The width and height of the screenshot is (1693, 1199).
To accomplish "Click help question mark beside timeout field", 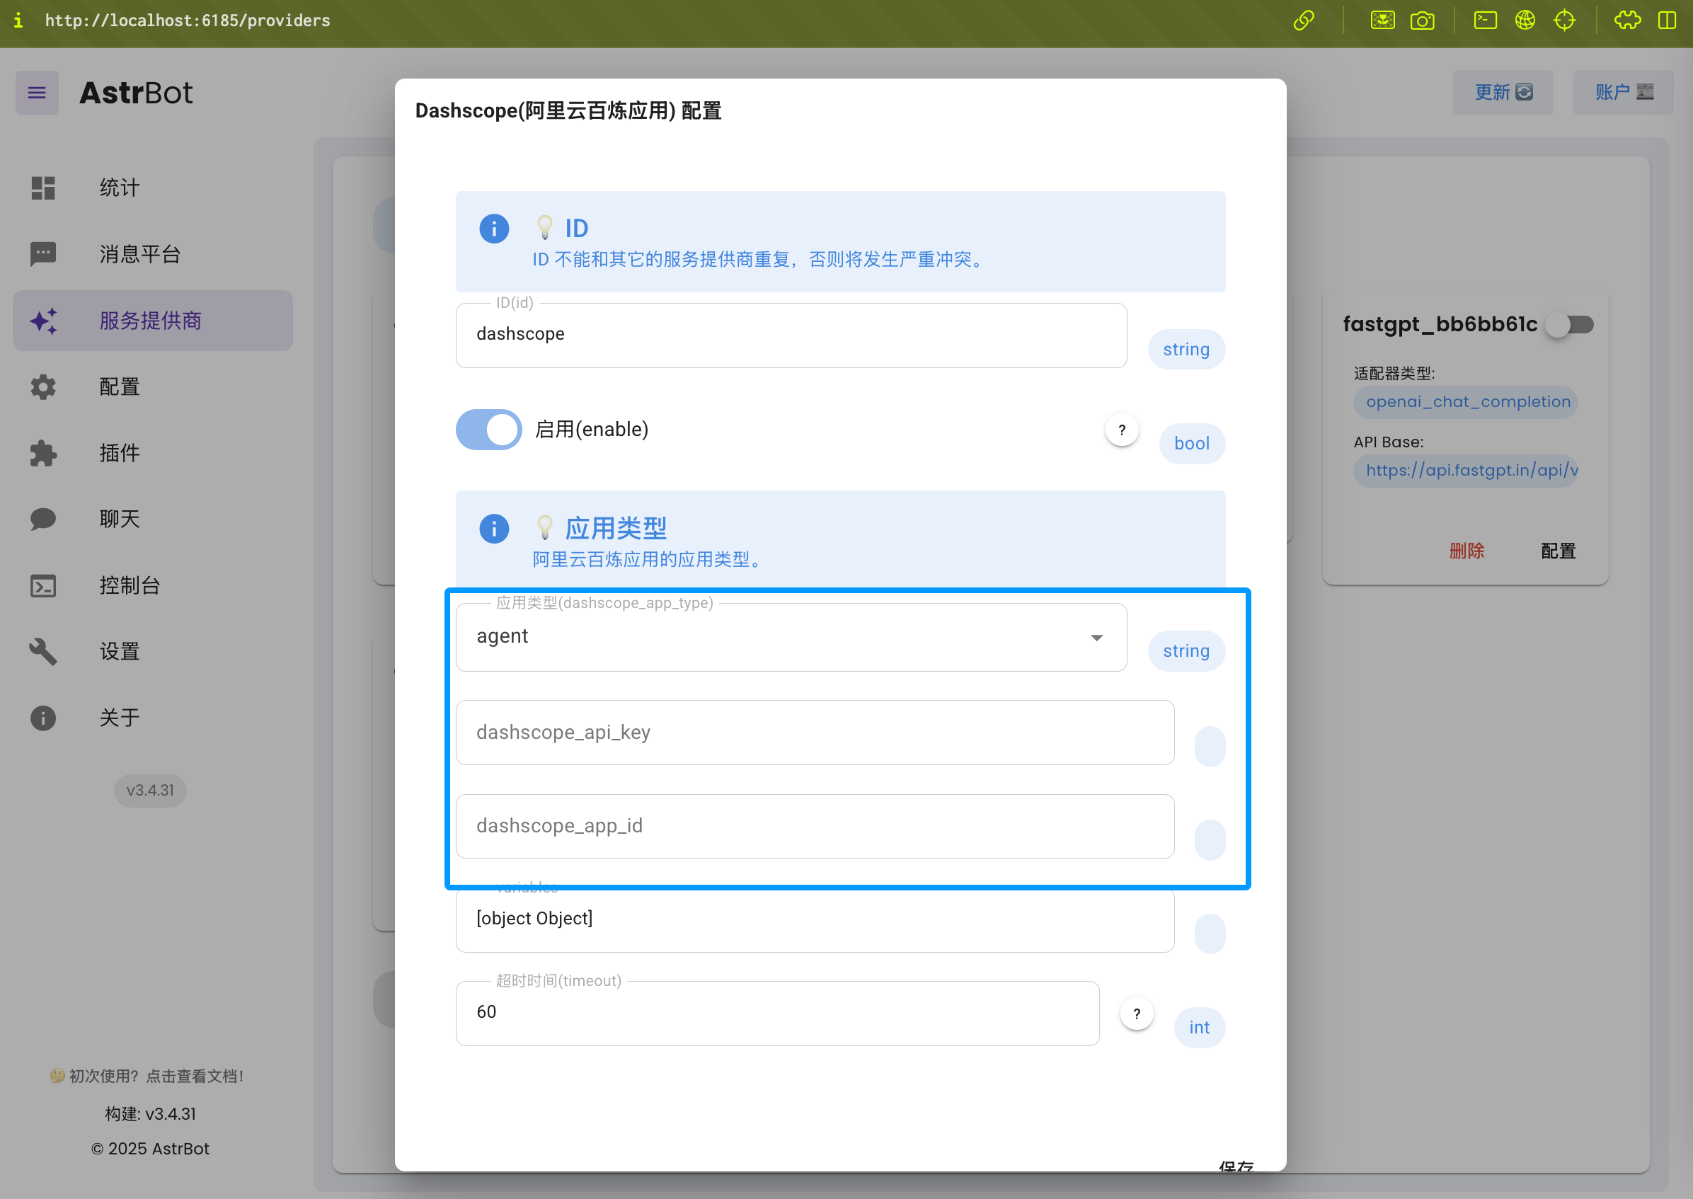I will (x=1137, y=1014).
